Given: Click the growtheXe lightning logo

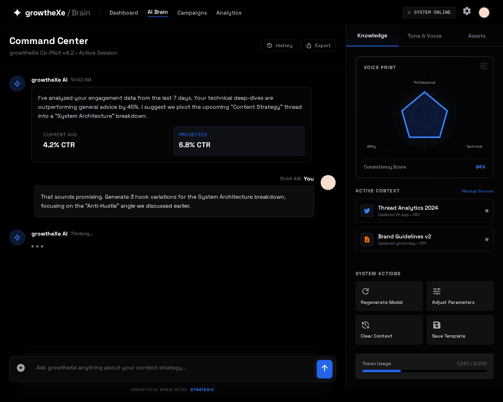Looking at the screenshot, I should pos(17,13).
